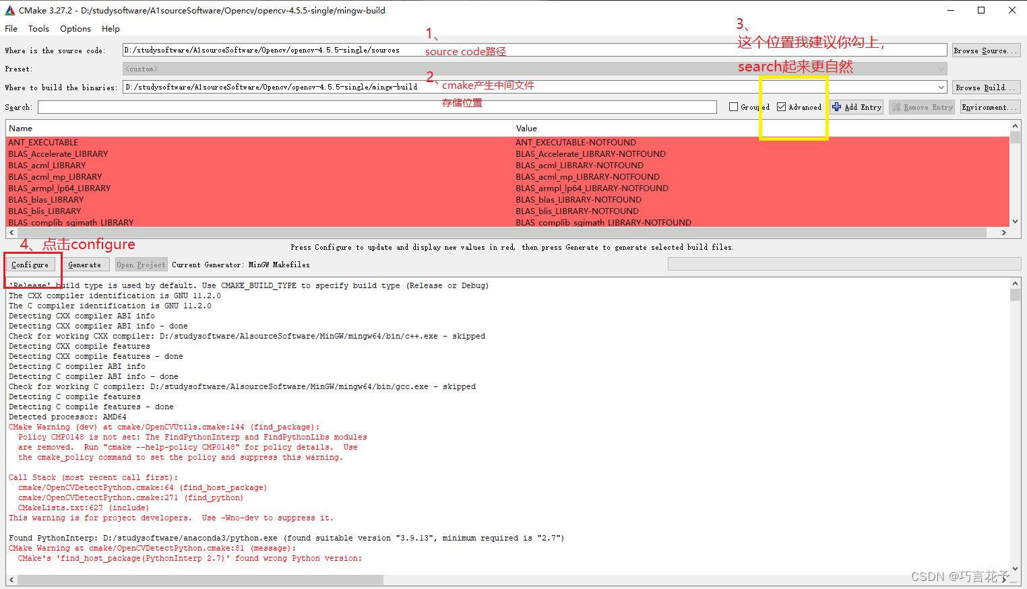Click cache list horizontal scroll right arrow

[x=1003, y=232]
